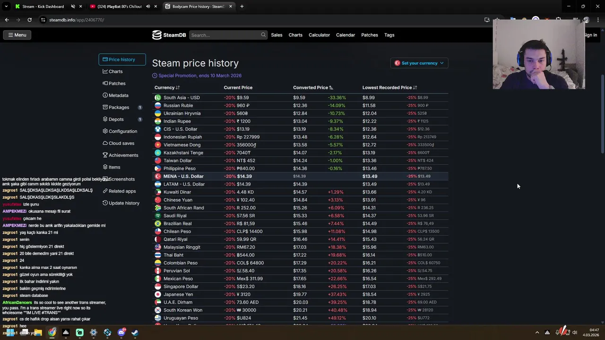The width and height of the screenshot is (605, 340).
Task: Click the Mex$ 311.99 current price
Action: 250,279
